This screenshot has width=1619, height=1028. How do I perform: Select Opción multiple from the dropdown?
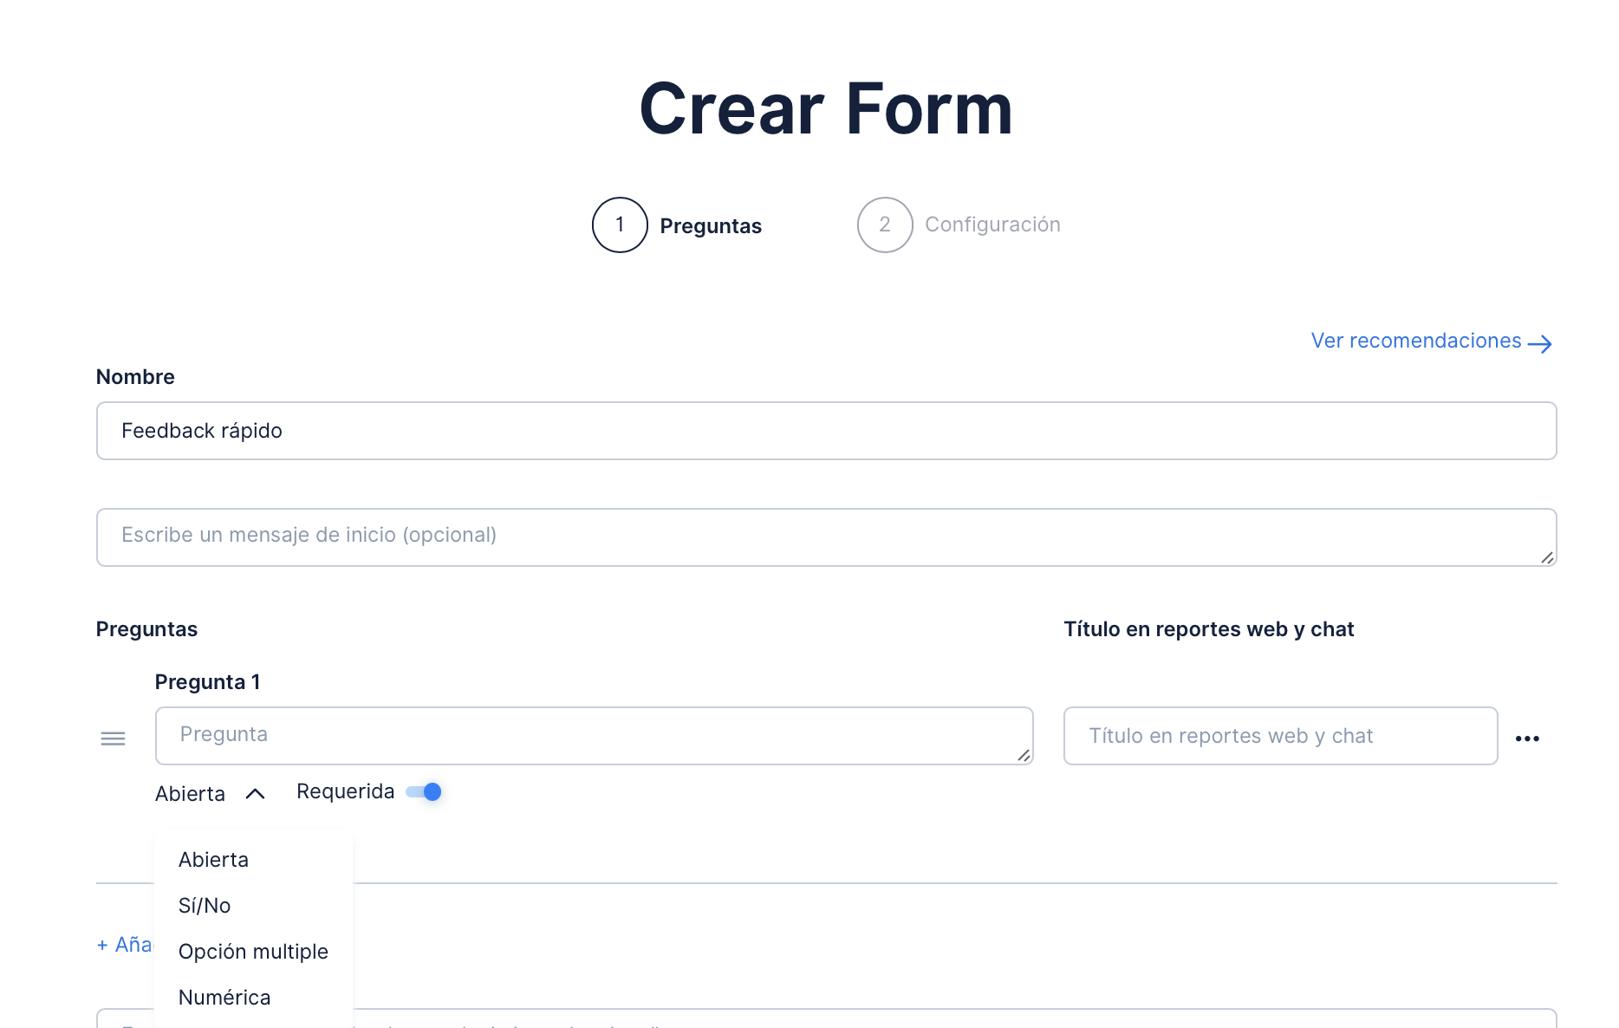[253, 952]
